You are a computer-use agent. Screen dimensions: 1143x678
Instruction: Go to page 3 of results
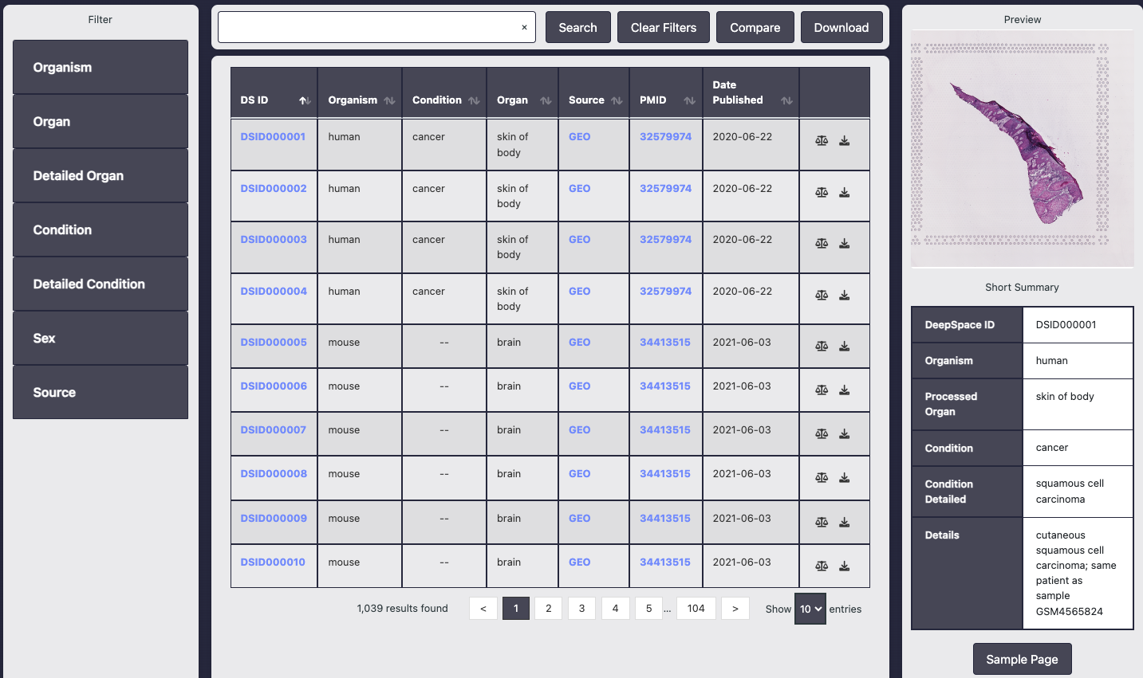pos(581,608)
